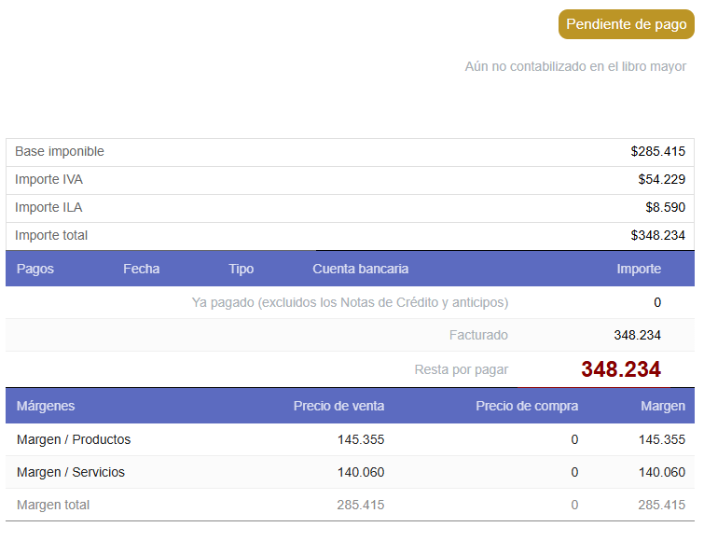
Task: Select the Margen / Productos row label
Action: [74, 439]
